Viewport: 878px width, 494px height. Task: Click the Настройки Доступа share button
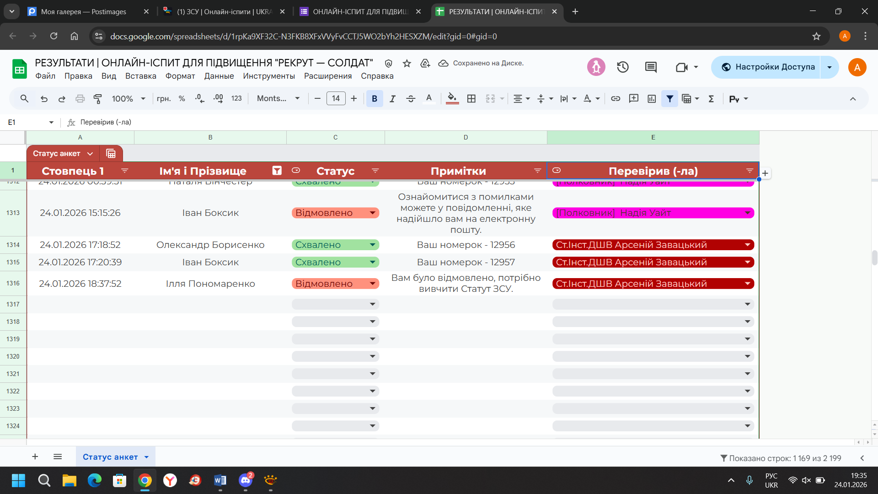point(768,67)
